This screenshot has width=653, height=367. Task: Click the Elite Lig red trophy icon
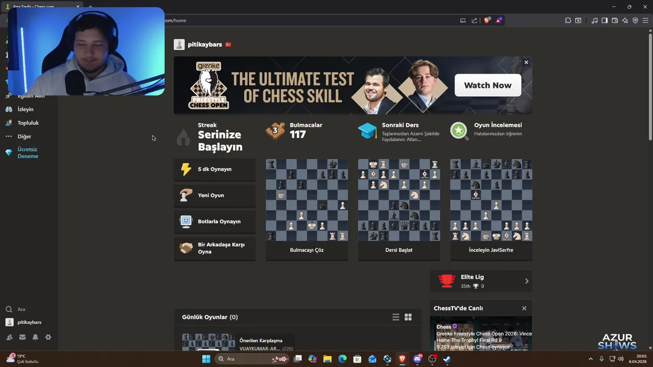447,281
